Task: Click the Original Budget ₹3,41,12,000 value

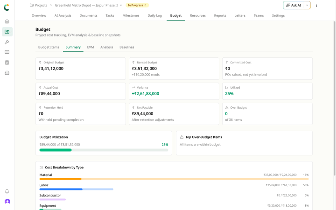Action: (x=51, y=69)
